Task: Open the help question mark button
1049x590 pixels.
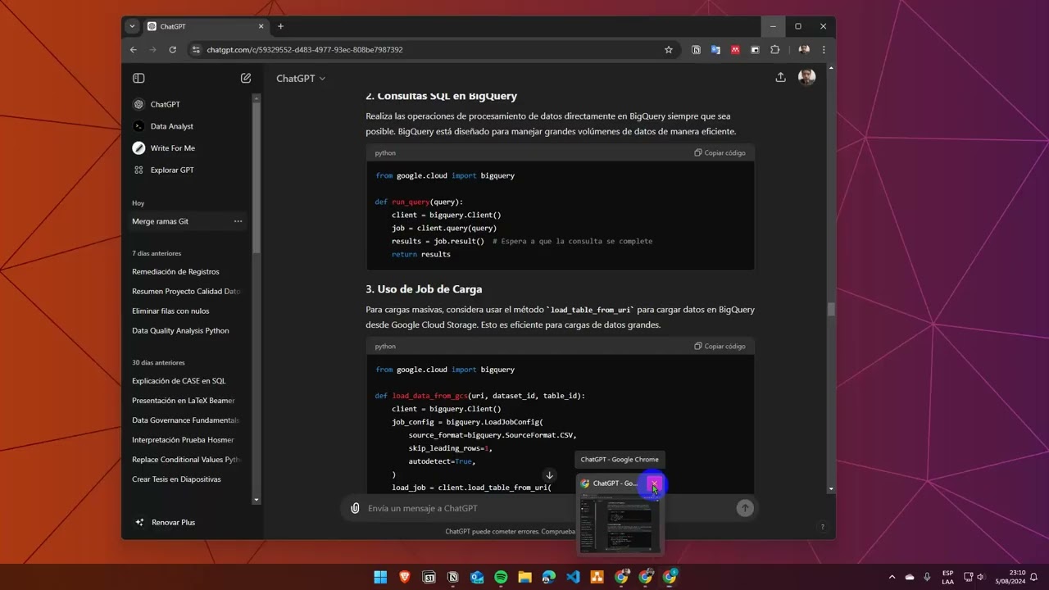Action: [822, 527]
